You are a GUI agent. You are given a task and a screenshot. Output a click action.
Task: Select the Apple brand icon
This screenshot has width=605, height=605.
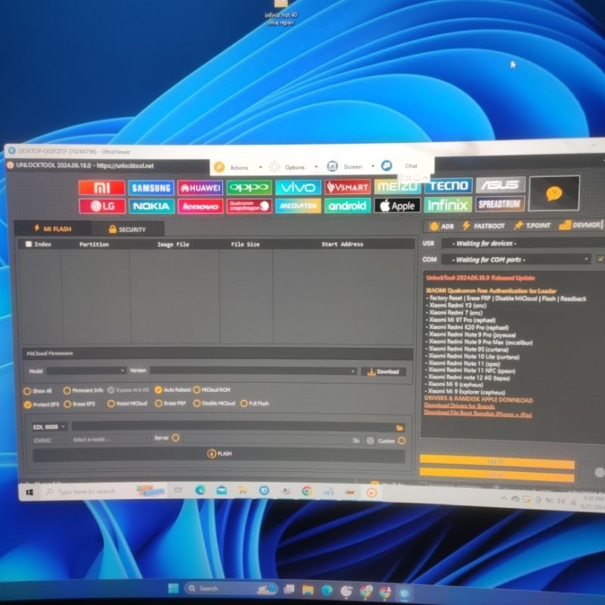(398, 205)
